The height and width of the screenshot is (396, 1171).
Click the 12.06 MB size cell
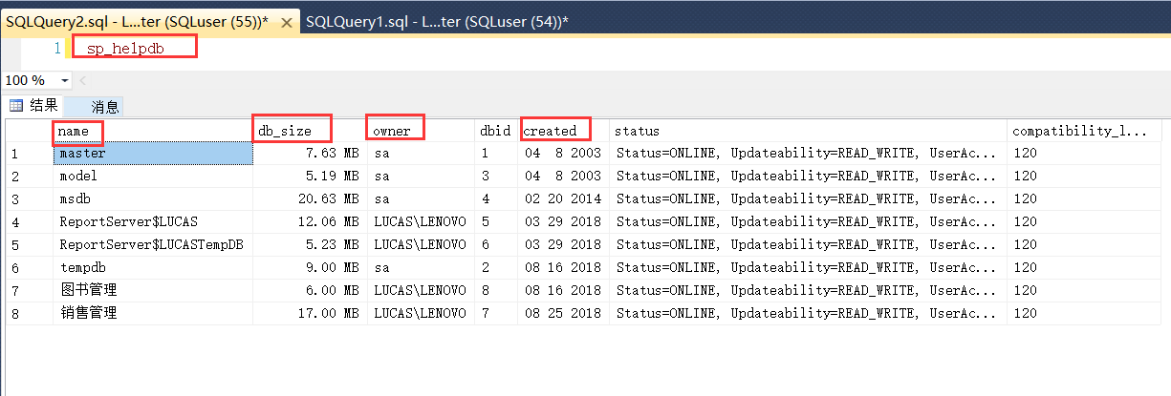(311, 221)
